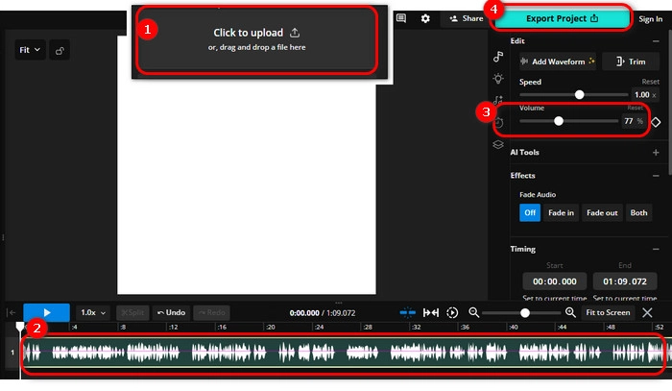672x391 pixels.
Task: Adjust the Speed slider handle
Action: point(580,95)
